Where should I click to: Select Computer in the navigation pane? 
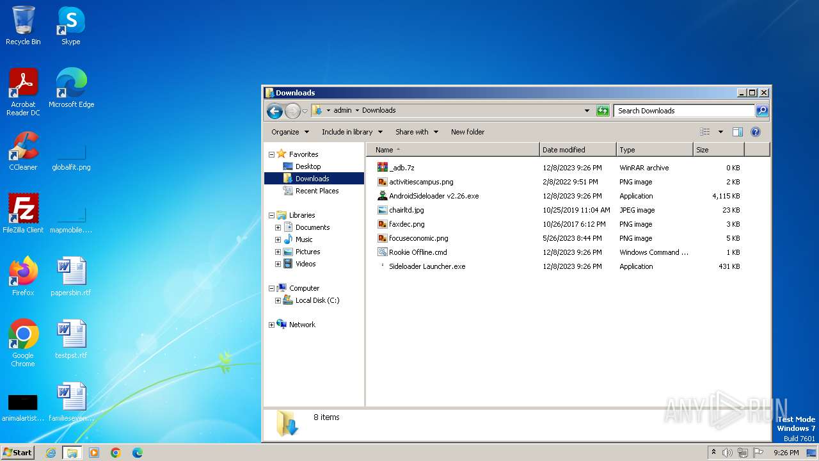click(x=304, y=288)
